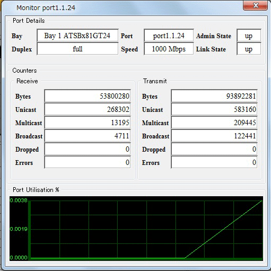Screen dimensions: 271x271
Task: Click the Transmit Unicast counter 583160
Action: (x=214, y=109)
